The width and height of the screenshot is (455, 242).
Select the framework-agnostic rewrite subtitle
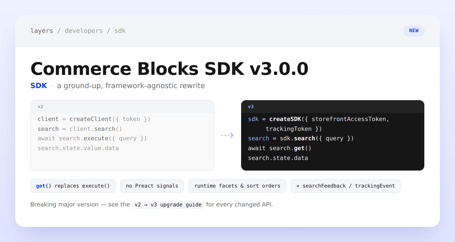131,86
